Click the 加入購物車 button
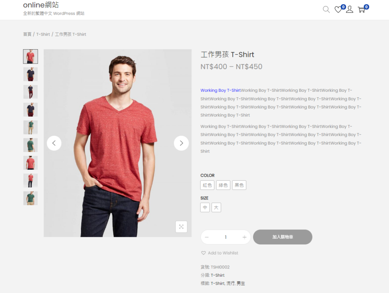 [283, 237]
